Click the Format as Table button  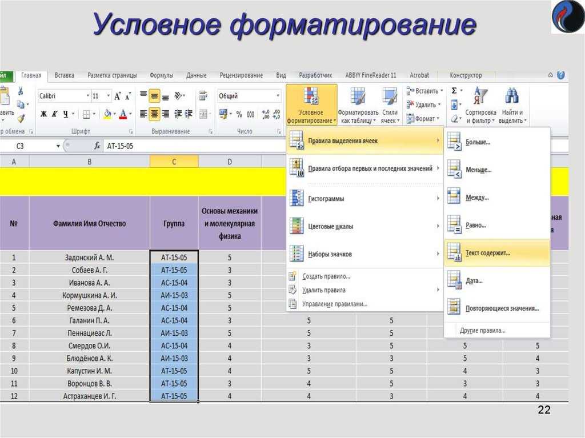[x=358, y=105]
